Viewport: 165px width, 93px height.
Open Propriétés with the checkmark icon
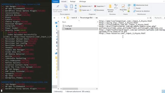pyautogui.click(x=123, y=6)
